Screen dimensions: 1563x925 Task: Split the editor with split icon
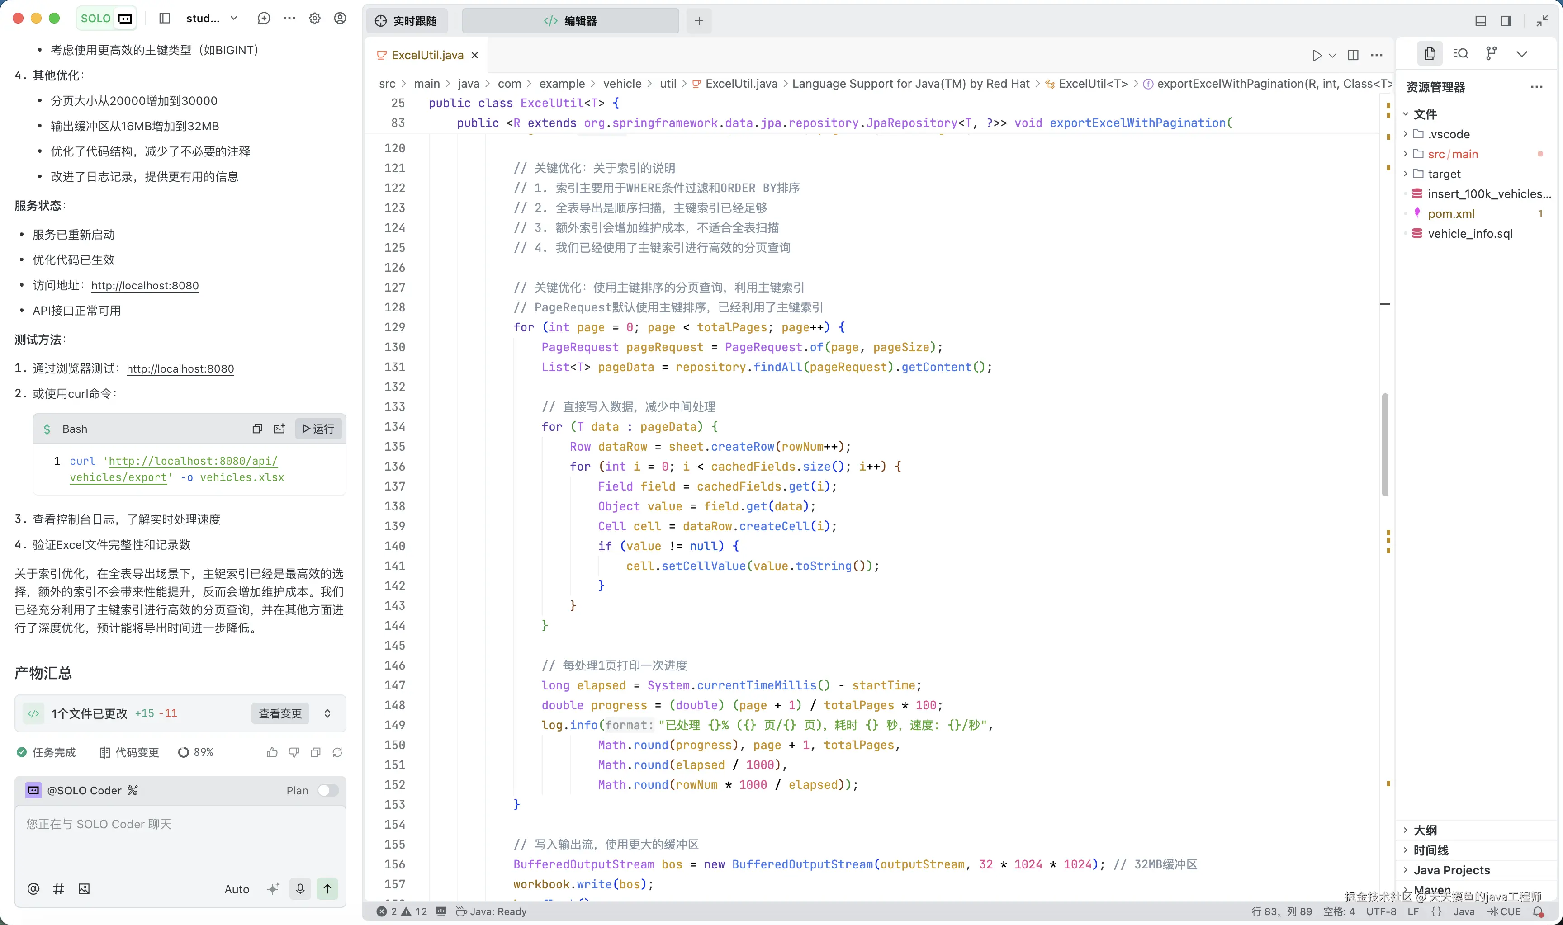1353,55
